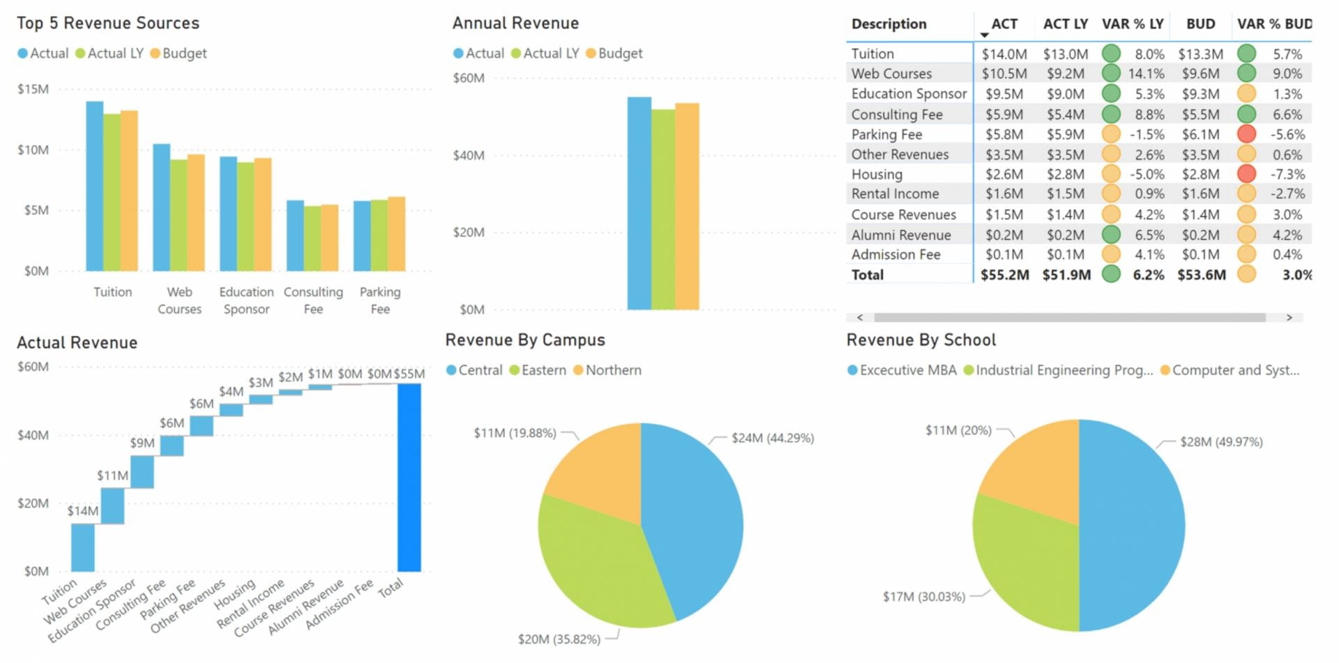Select the VAR % BUD column header
Image resolution: width=1339 pixels, height=663 pixels.
pos(1274,24)
